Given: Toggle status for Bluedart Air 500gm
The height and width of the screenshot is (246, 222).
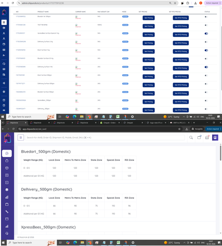Looking at the screenshot, I should click(x=206, y=17).
